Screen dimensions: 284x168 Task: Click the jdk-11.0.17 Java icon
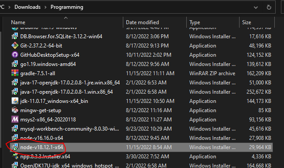click(x=15, y=101)
